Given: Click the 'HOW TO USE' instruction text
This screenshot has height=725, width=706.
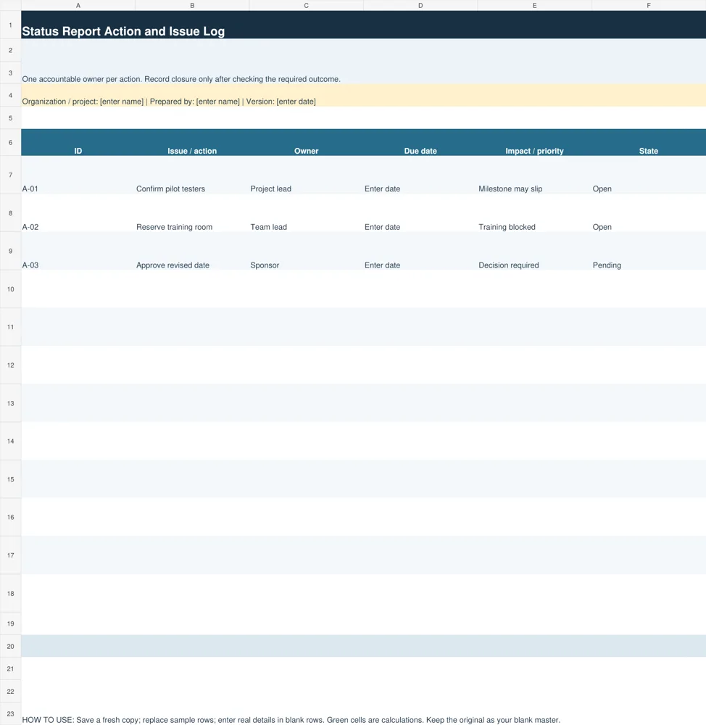Looking at the screenshot, I should coord(291,720).
